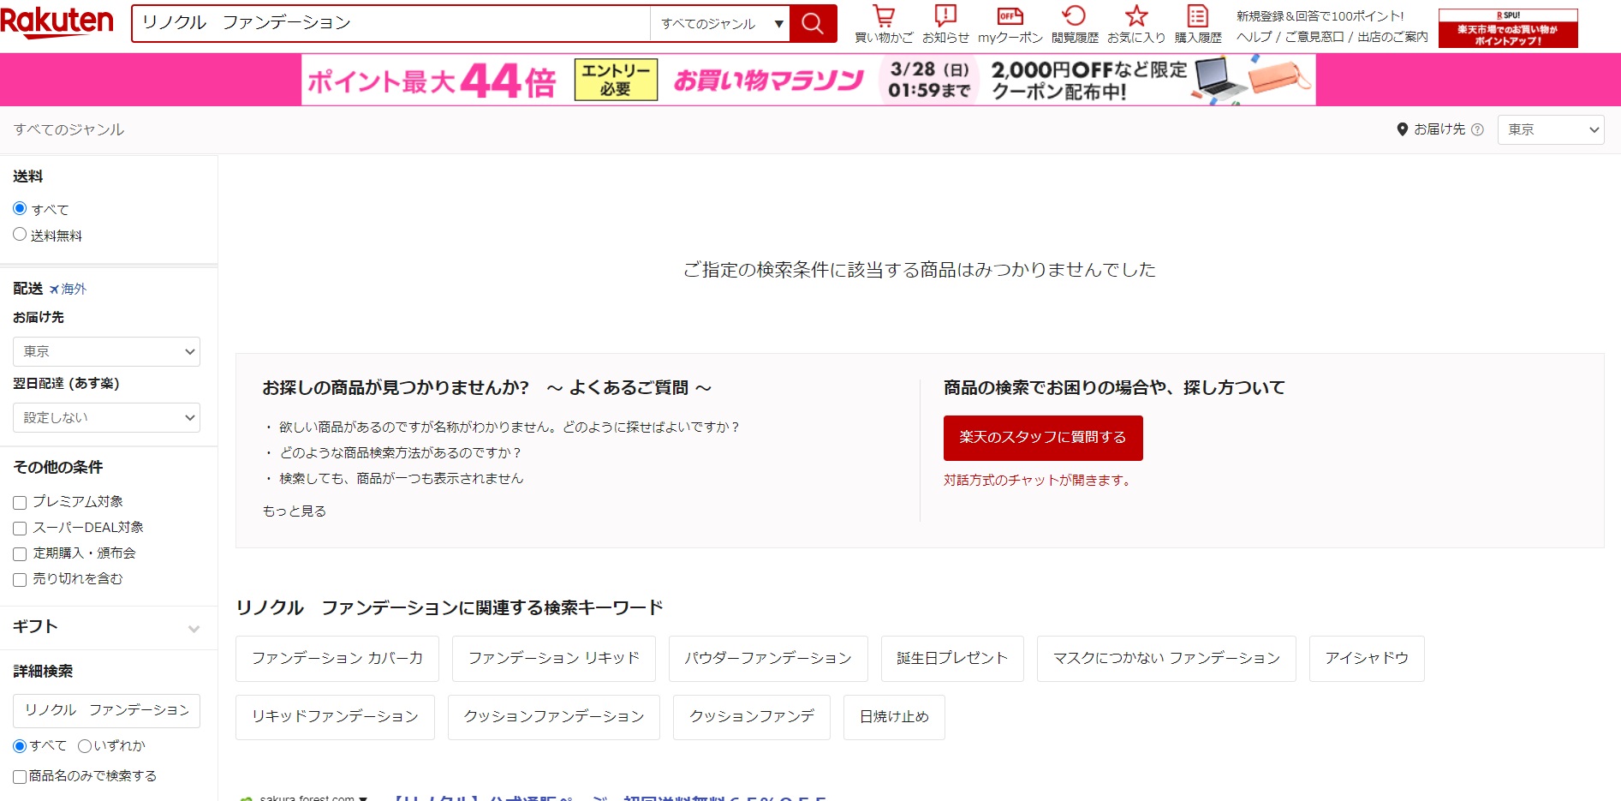The image size is (1621, 801).
Task: Click the airplane 海外 shipping link
Action: (x=68, y=290)
